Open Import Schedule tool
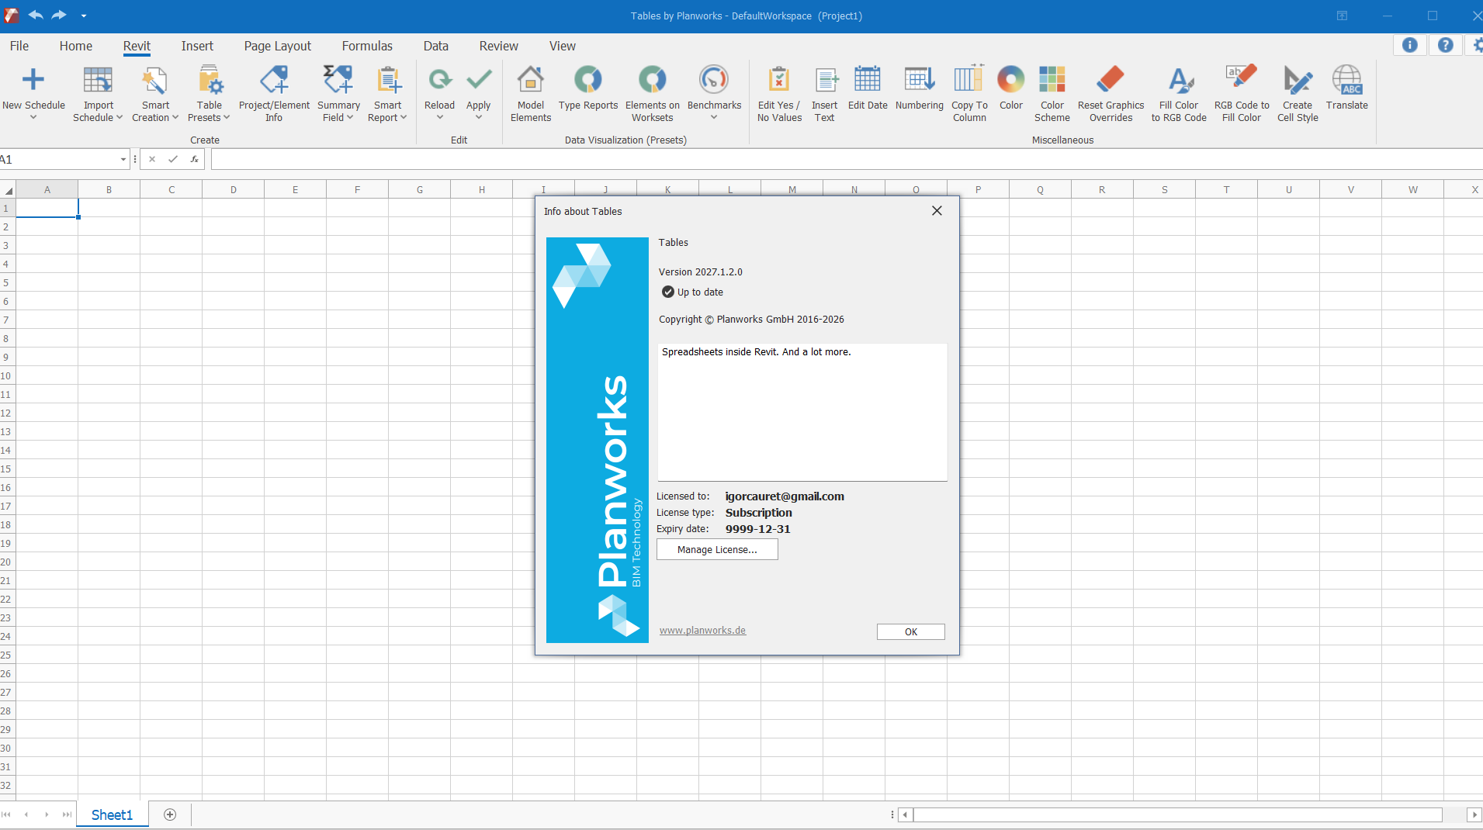The height and width of the screenshot is (830, 1483). click(x=98, y=94)
